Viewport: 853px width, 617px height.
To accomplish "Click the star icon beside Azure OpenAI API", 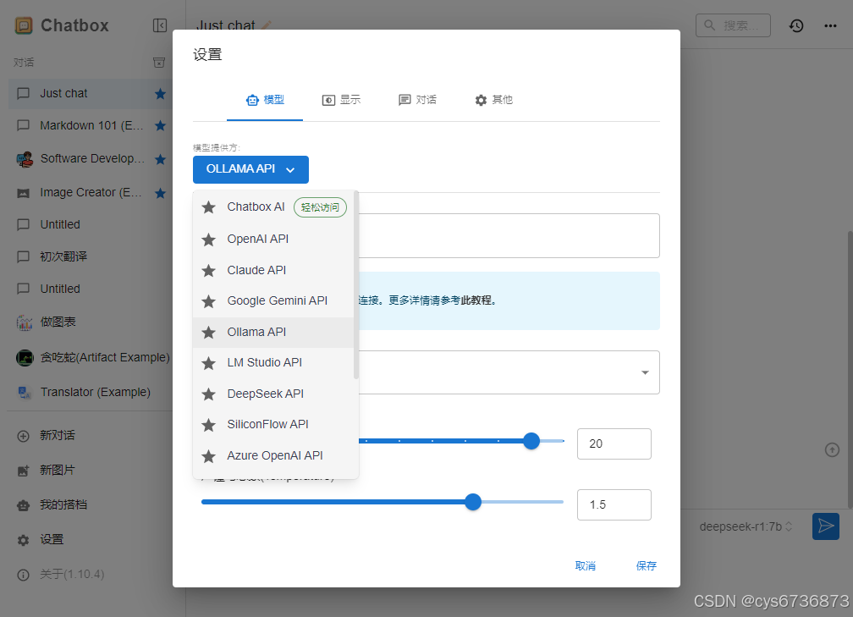I will (x=208, y=456).
